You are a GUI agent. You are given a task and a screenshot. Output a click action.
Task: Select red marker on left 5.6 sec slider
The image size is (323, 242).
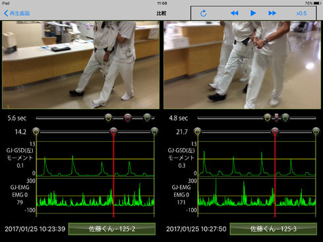pos(128,118)
